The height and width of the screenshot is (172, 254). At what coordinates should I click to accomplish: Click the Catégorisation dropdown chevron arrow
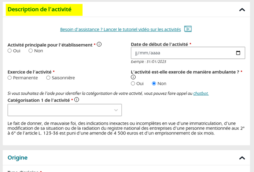pos(116,110)
